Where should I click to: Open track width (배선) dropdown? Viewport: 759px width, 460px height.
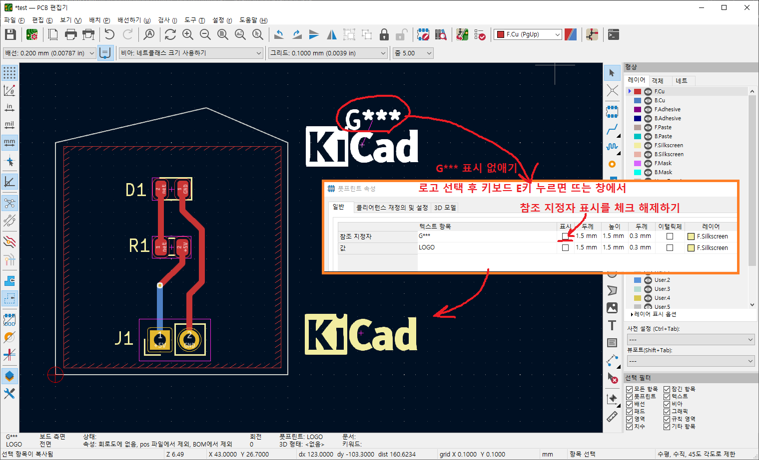[49, 53]
